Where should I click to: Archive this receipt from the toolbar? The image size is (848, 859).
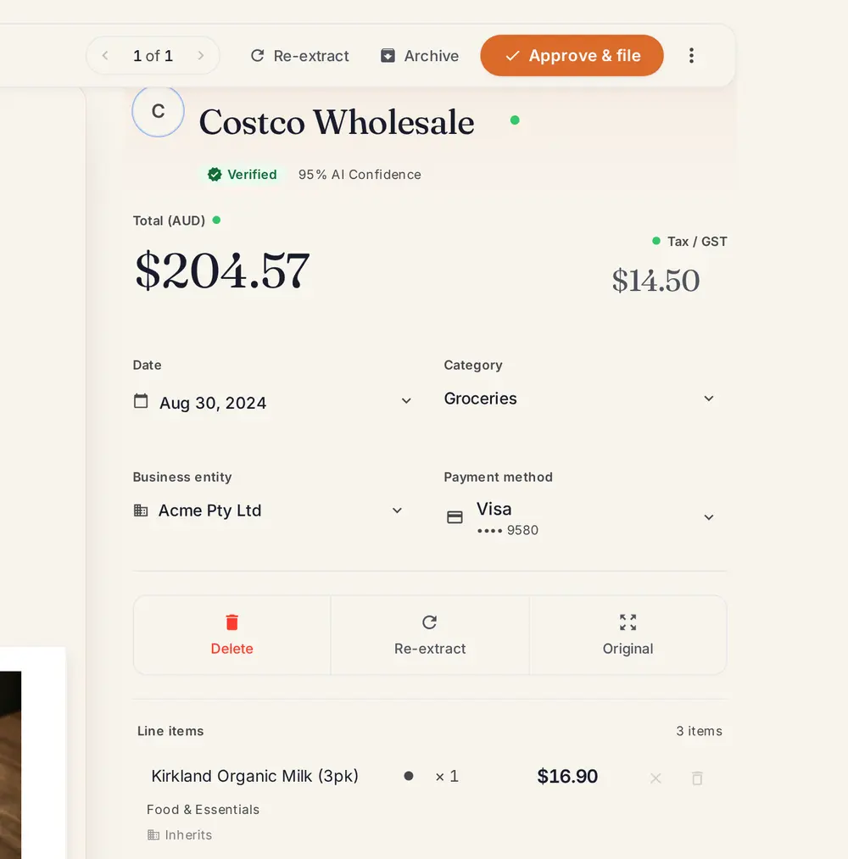419,55
